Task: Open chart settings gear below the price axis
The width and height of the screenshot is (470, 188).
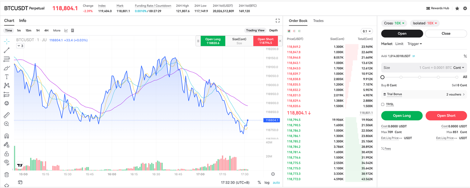Action: (x=273, y=174)
